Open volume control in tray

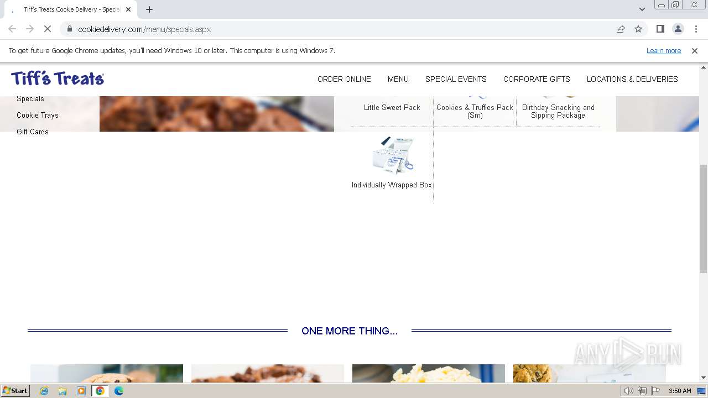tap(629, 391)
